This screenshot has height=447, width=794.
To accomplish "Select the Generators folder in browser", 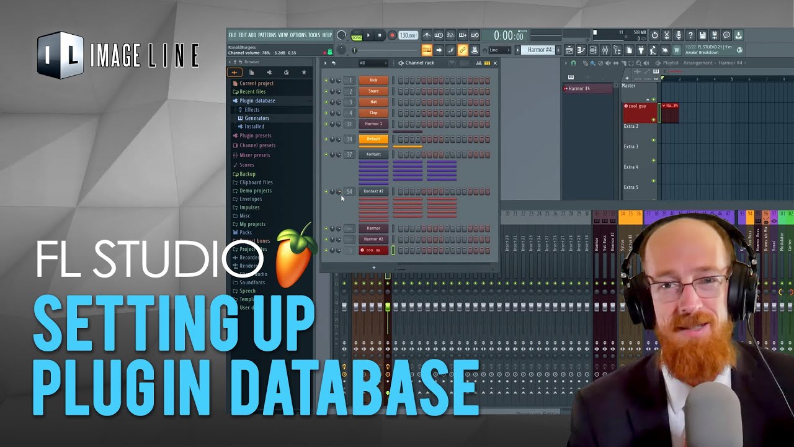I will pyautogui.click(x=257, y=118).
